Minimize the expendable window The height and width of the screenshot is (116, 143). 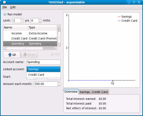[129, 2]
